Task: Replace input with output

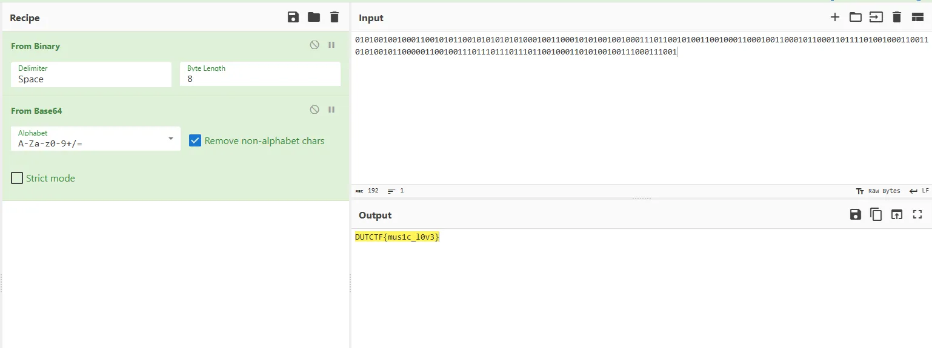Action: point(897,214)
